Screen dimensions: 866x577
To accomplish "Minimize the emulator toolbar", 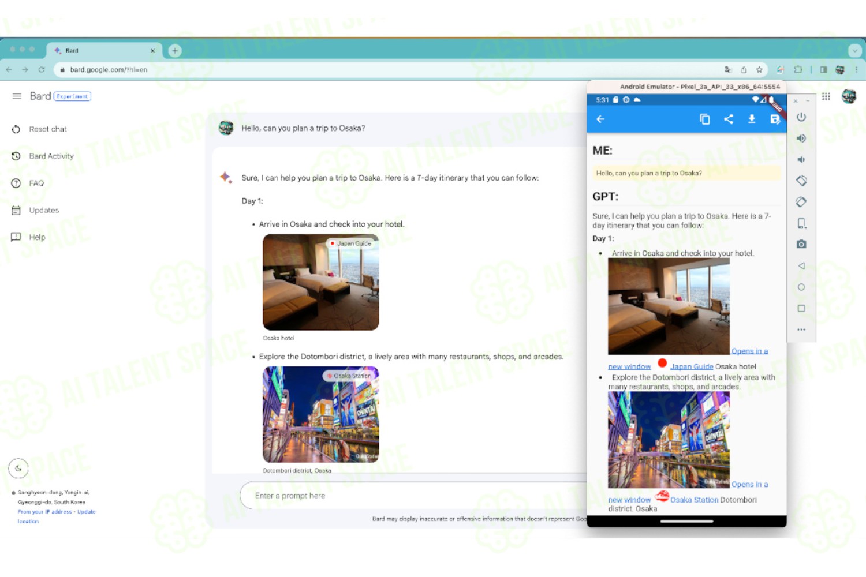I will tap(808, 101).
